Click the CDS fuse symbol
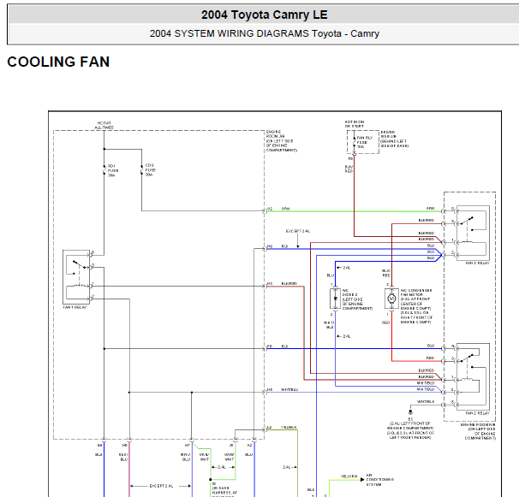The height and width of the screenshot is (497, 519). click(141, 169)
